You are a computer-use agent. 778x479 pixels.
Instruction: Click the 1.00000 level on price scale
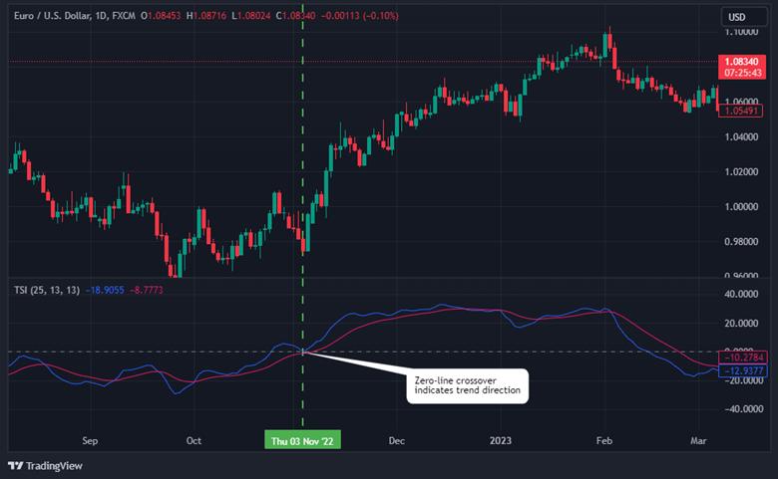tap(741, 206)
